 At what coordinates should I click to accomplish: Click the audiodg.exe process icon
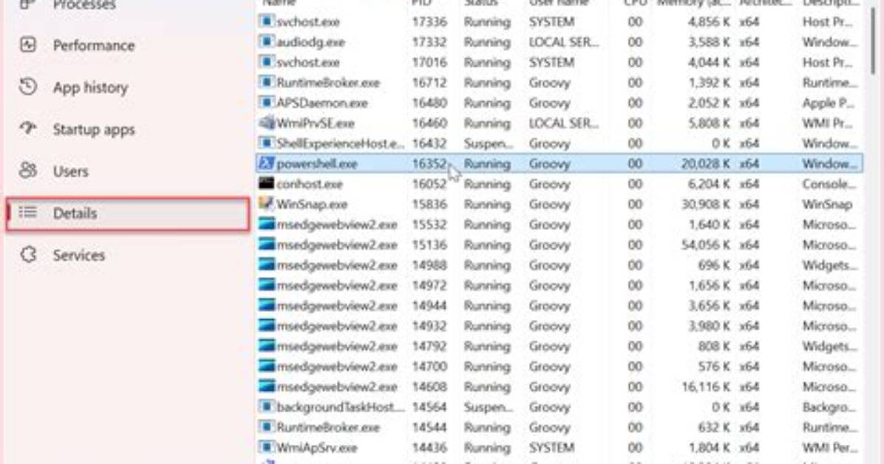tap(266, 41)
